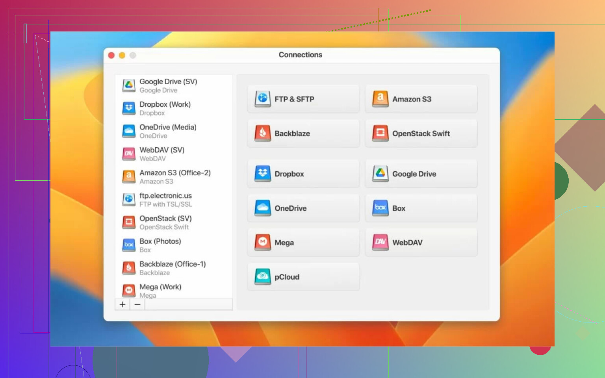The image size is (605, 378).
Task: Add a OneDrive connection from grid
Action: pyautogui.click(x=303, y=208)
